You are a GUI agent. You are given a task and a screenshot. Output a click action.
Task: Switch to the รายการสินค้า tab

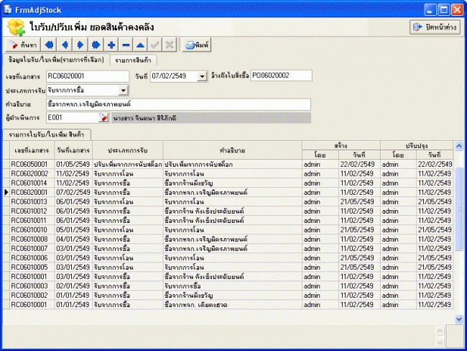click(x=133, y=60)
